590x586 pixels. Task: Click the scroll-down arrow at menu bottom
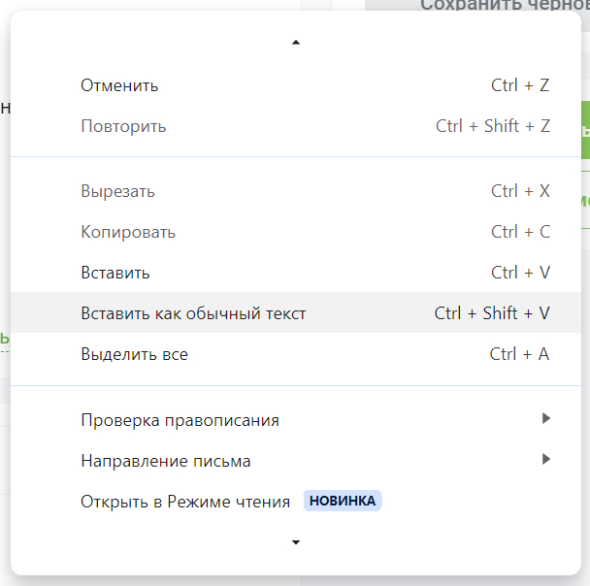296,542
